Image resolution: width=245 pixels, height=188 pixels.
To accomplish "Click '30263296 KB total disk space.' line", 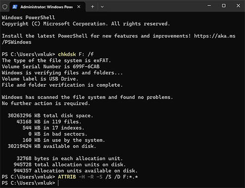I will tap(50, 115).
